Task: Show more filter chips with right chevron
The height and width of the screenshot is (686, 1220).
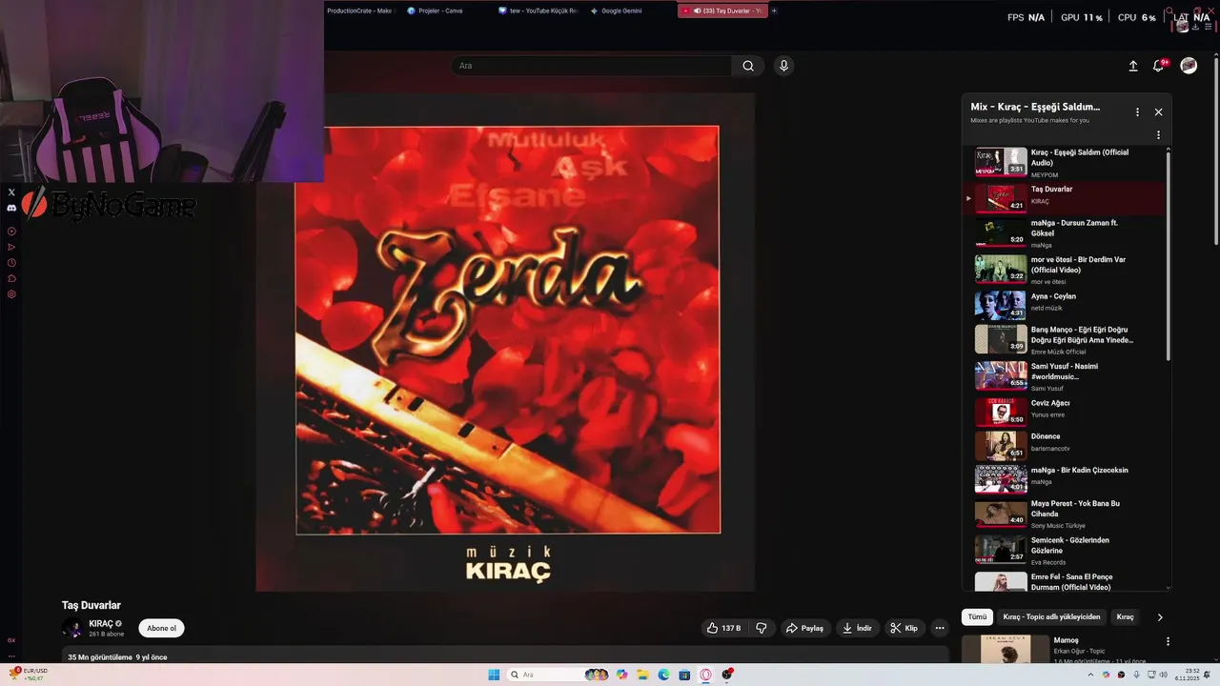Action: (1160, 617)
